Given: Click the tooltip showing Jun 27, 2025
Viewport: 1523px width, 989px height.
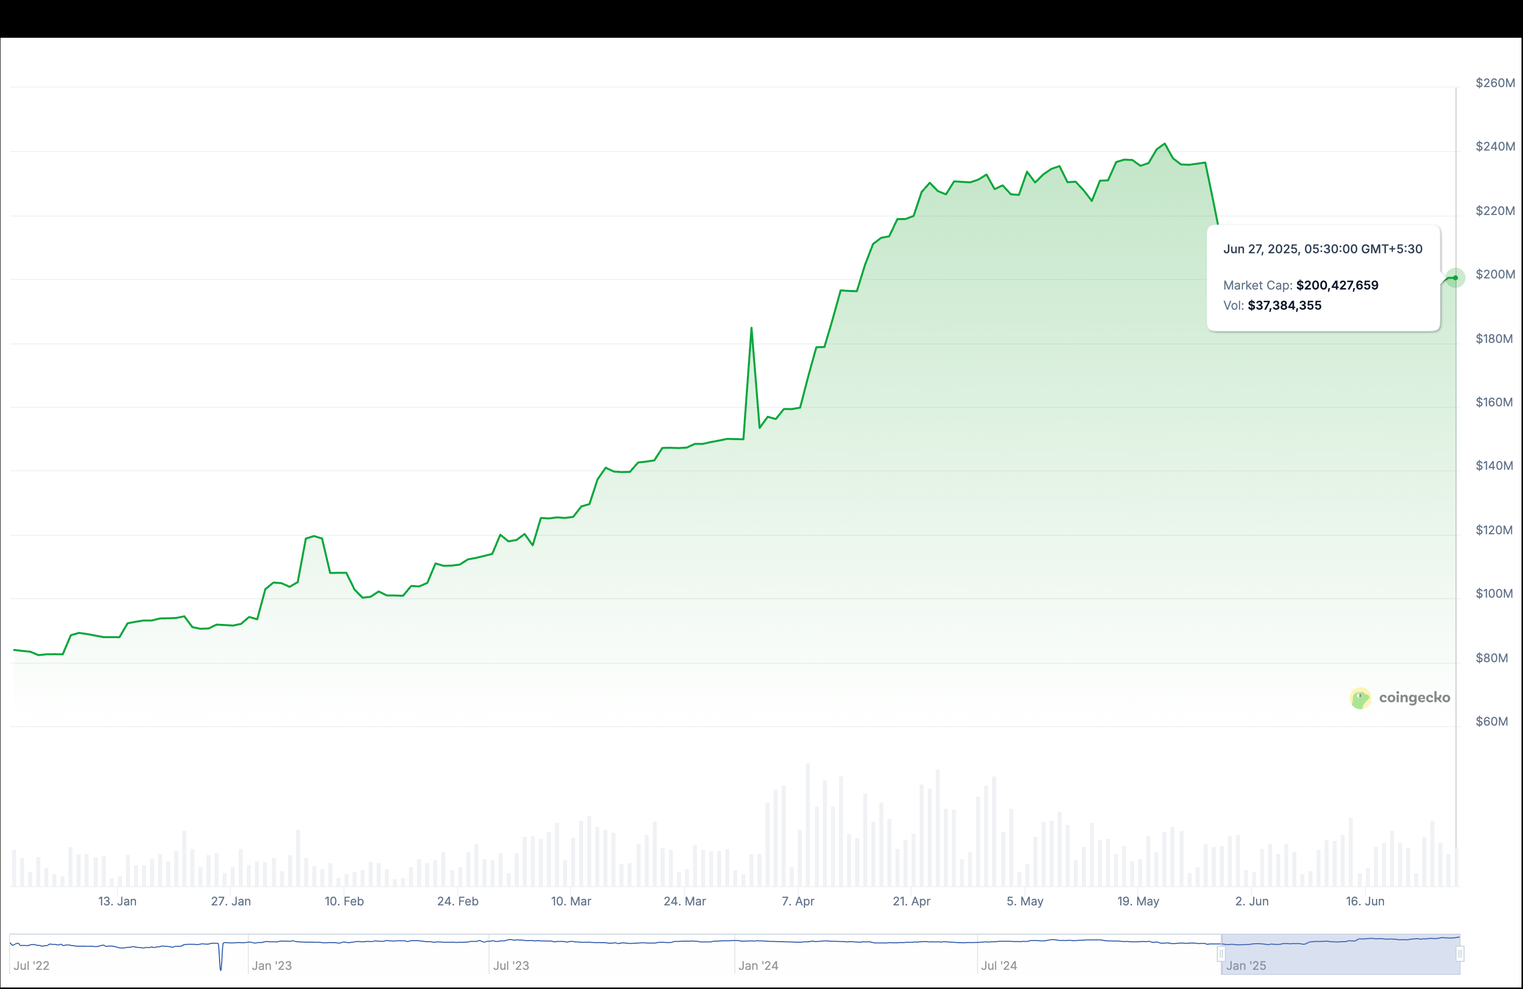Looking at the screenshot, I should tap(1323, 249).
